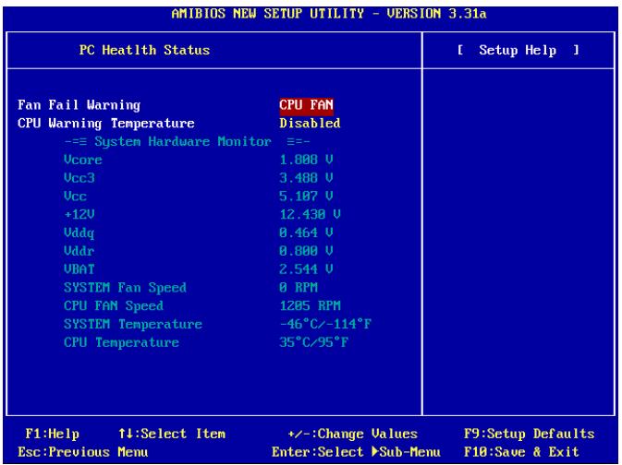Image resolution: width=622 pixels, height=465 pixels.
Task: Click the 35°C/95°F reading
Action: tap(314, 341)
